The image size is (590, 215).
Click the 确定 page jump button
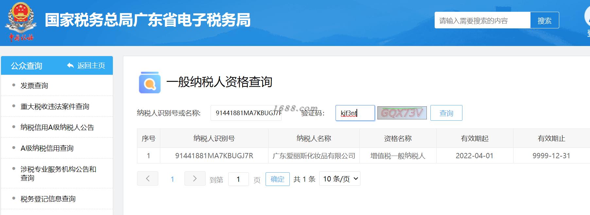(x=277, y=179)
